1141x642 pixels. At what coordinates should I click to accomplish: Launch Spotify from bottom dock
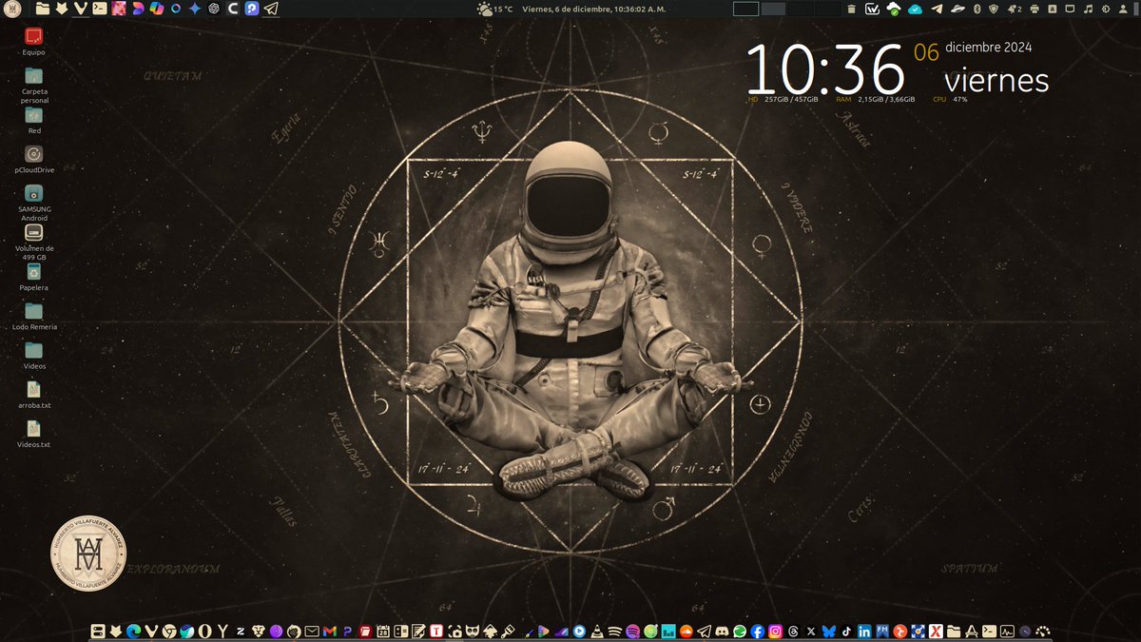pyautogui.click(x=633, y=631)
